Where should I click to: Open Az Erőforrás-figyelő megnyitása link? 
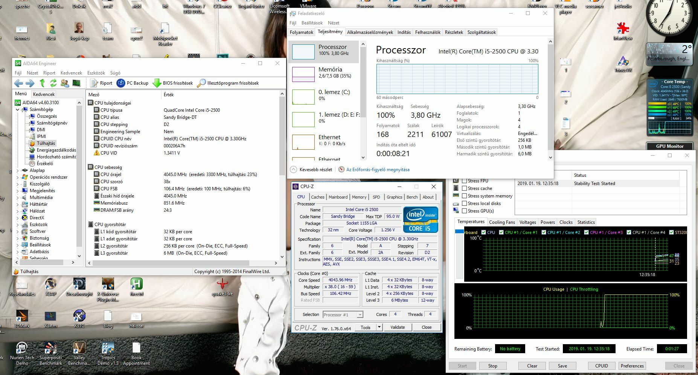pyautogui.click(x=378, y=170)
